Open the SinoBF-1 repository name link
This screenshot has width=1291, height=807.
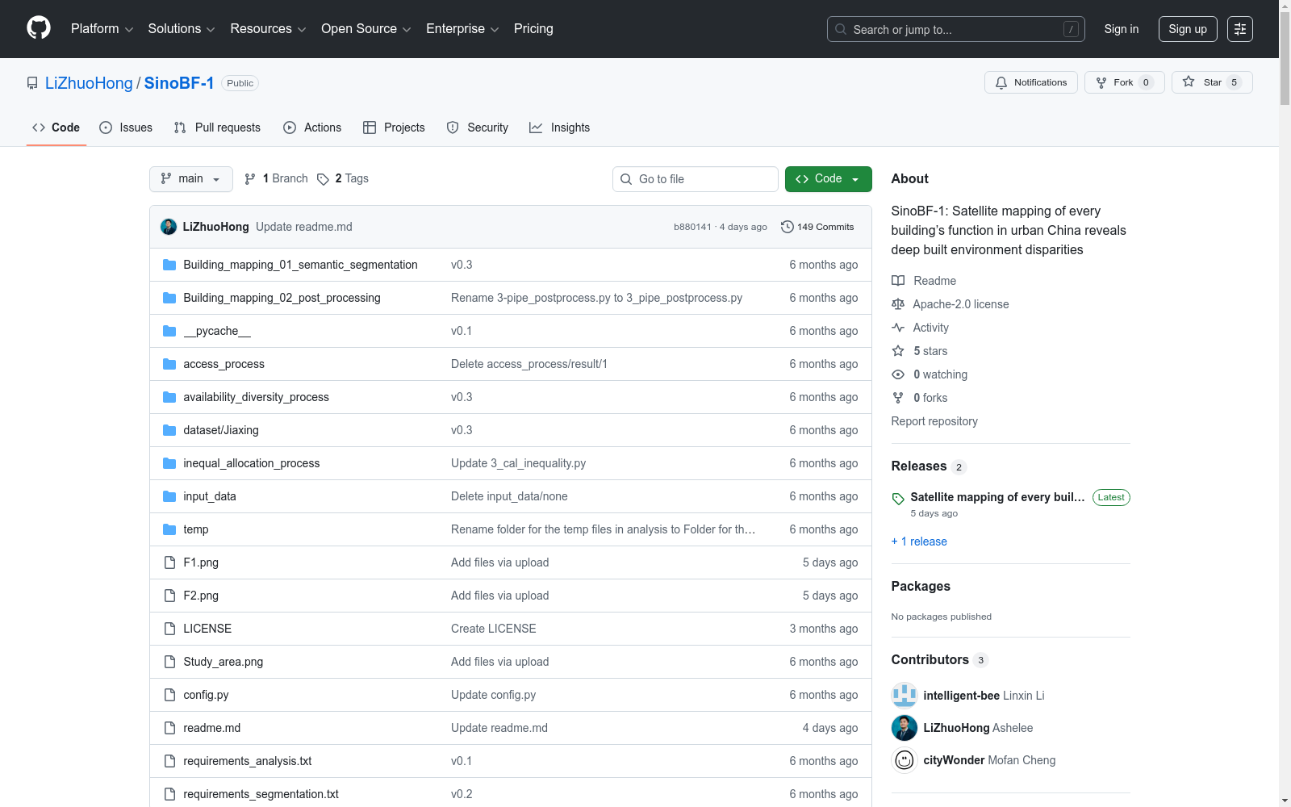coord(179,83)
